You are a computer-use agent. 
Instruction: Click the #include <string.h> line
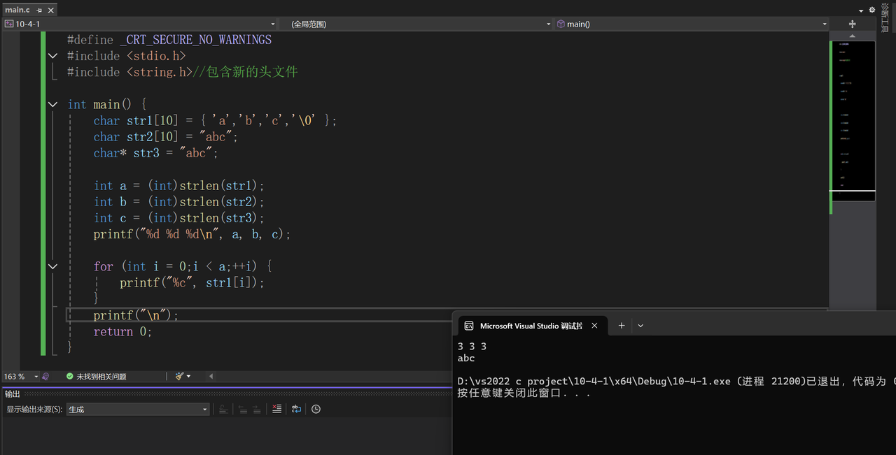129,72
